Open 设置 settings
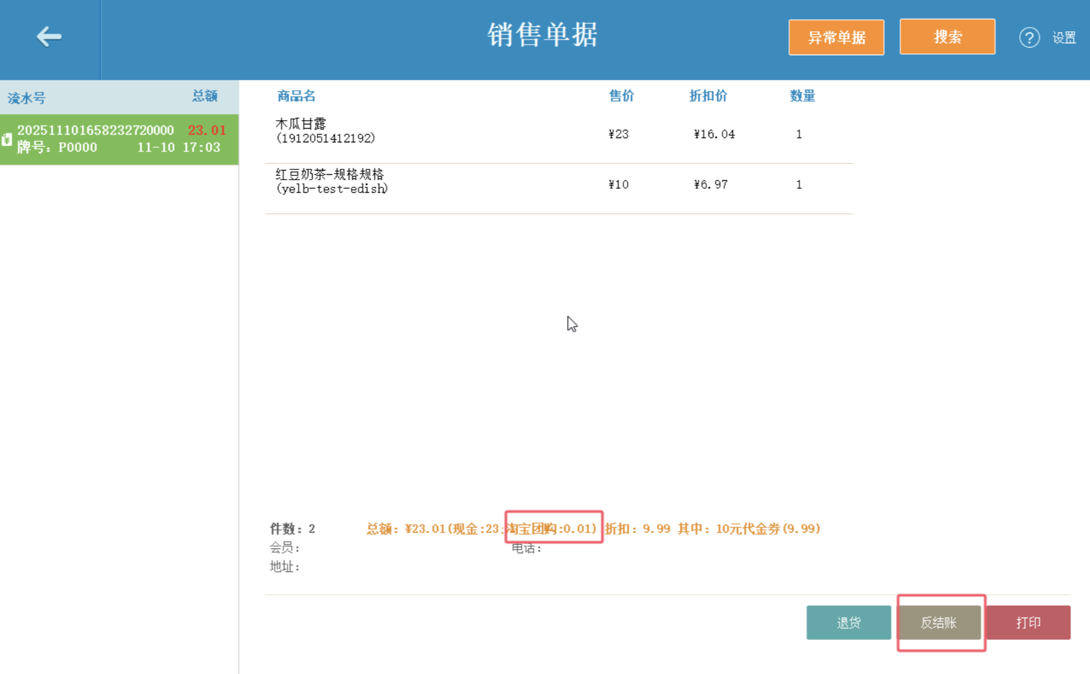This screenshot has width=1090, height=674. [x=1064, y=38]
